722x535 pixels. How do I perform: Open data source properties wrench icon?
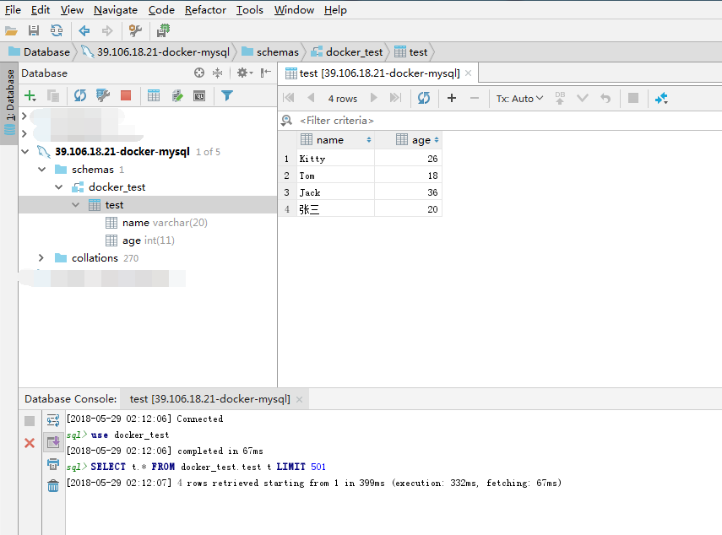click(103, 95)
